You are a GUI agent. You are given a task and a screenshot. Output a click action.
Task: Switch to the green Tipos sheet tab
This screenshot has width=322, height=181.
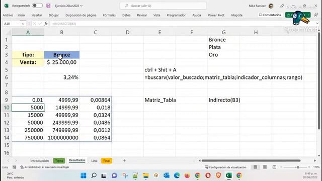[x=59, y=161]
